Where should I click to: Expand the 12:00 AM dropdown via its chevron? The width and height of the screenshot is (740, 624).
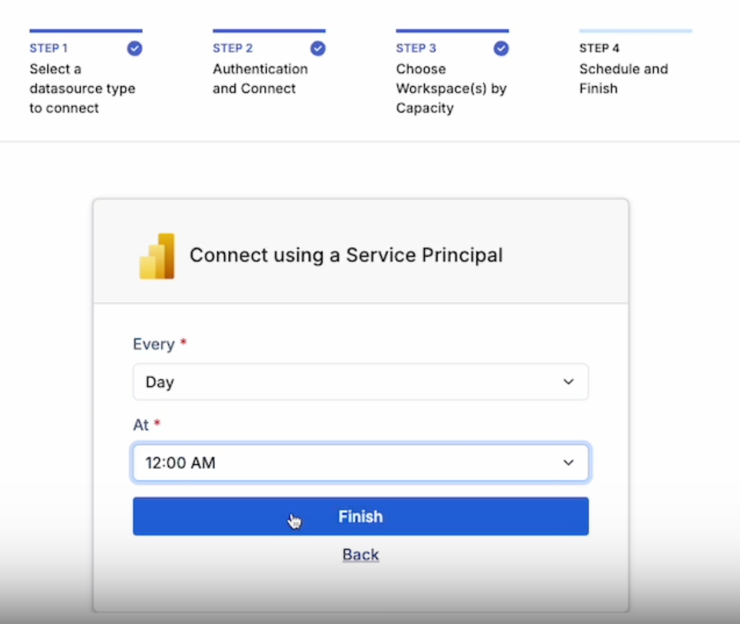[568, 462]
